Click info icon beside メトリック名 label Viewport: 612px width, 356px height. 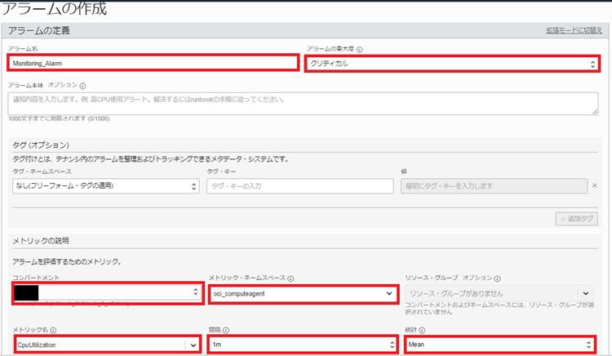53,331
